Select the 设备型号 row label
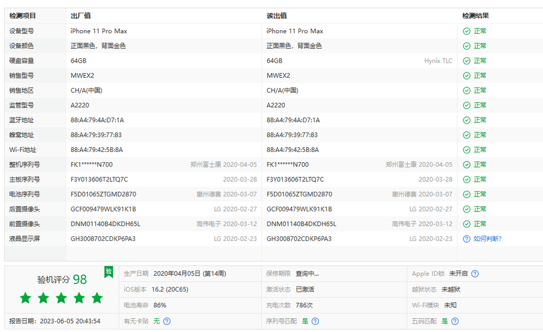543x332 pixels. [22, 31]
